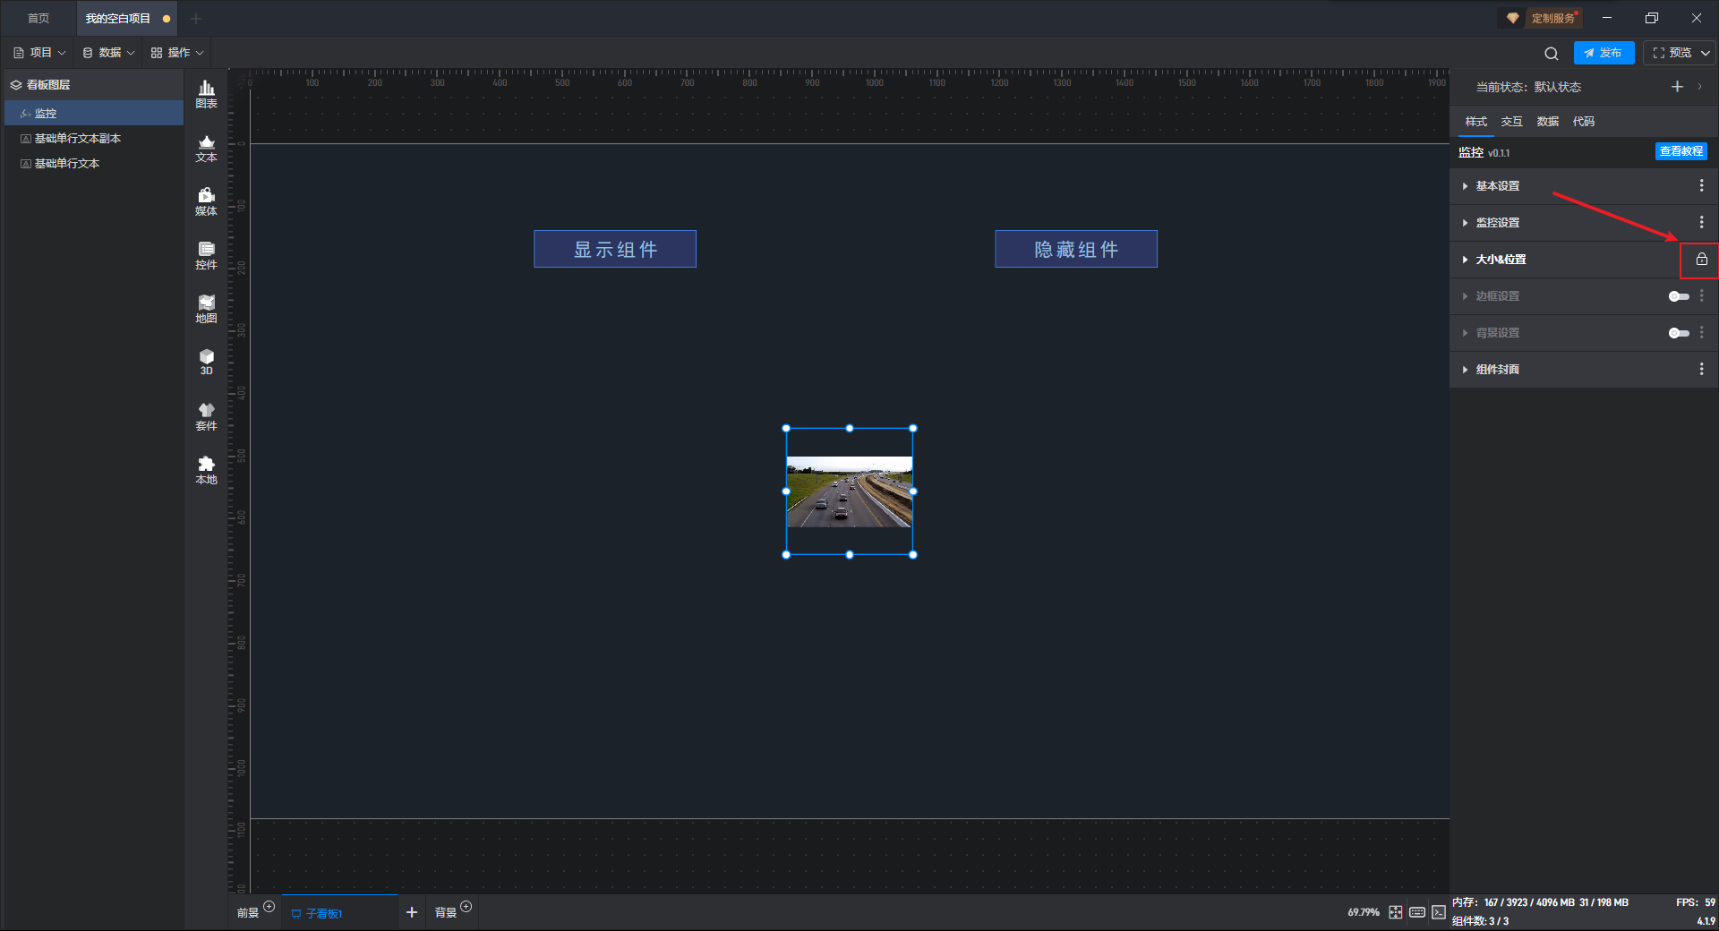Expand the 组件封面 section
This screenshot has width=1719, height=931.
point(1465,370)
